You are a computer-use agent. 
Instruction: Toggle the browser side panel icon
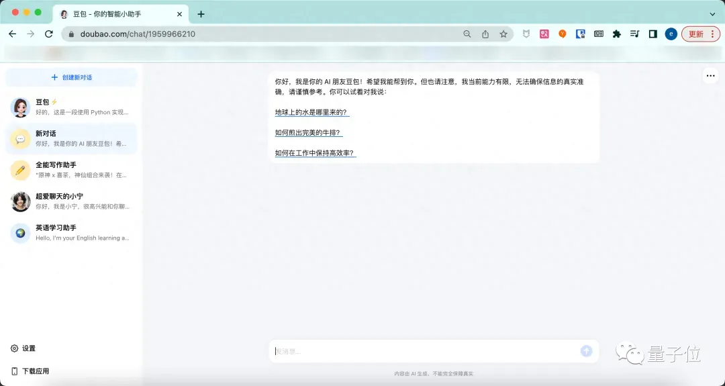pos(653,34)
